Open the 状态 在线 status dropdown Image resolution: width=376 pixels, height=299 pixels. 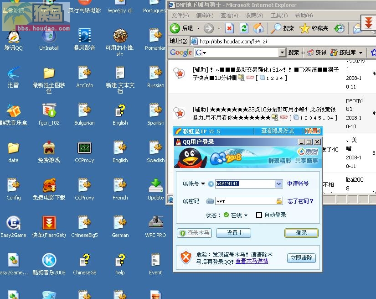pos(246,215)
